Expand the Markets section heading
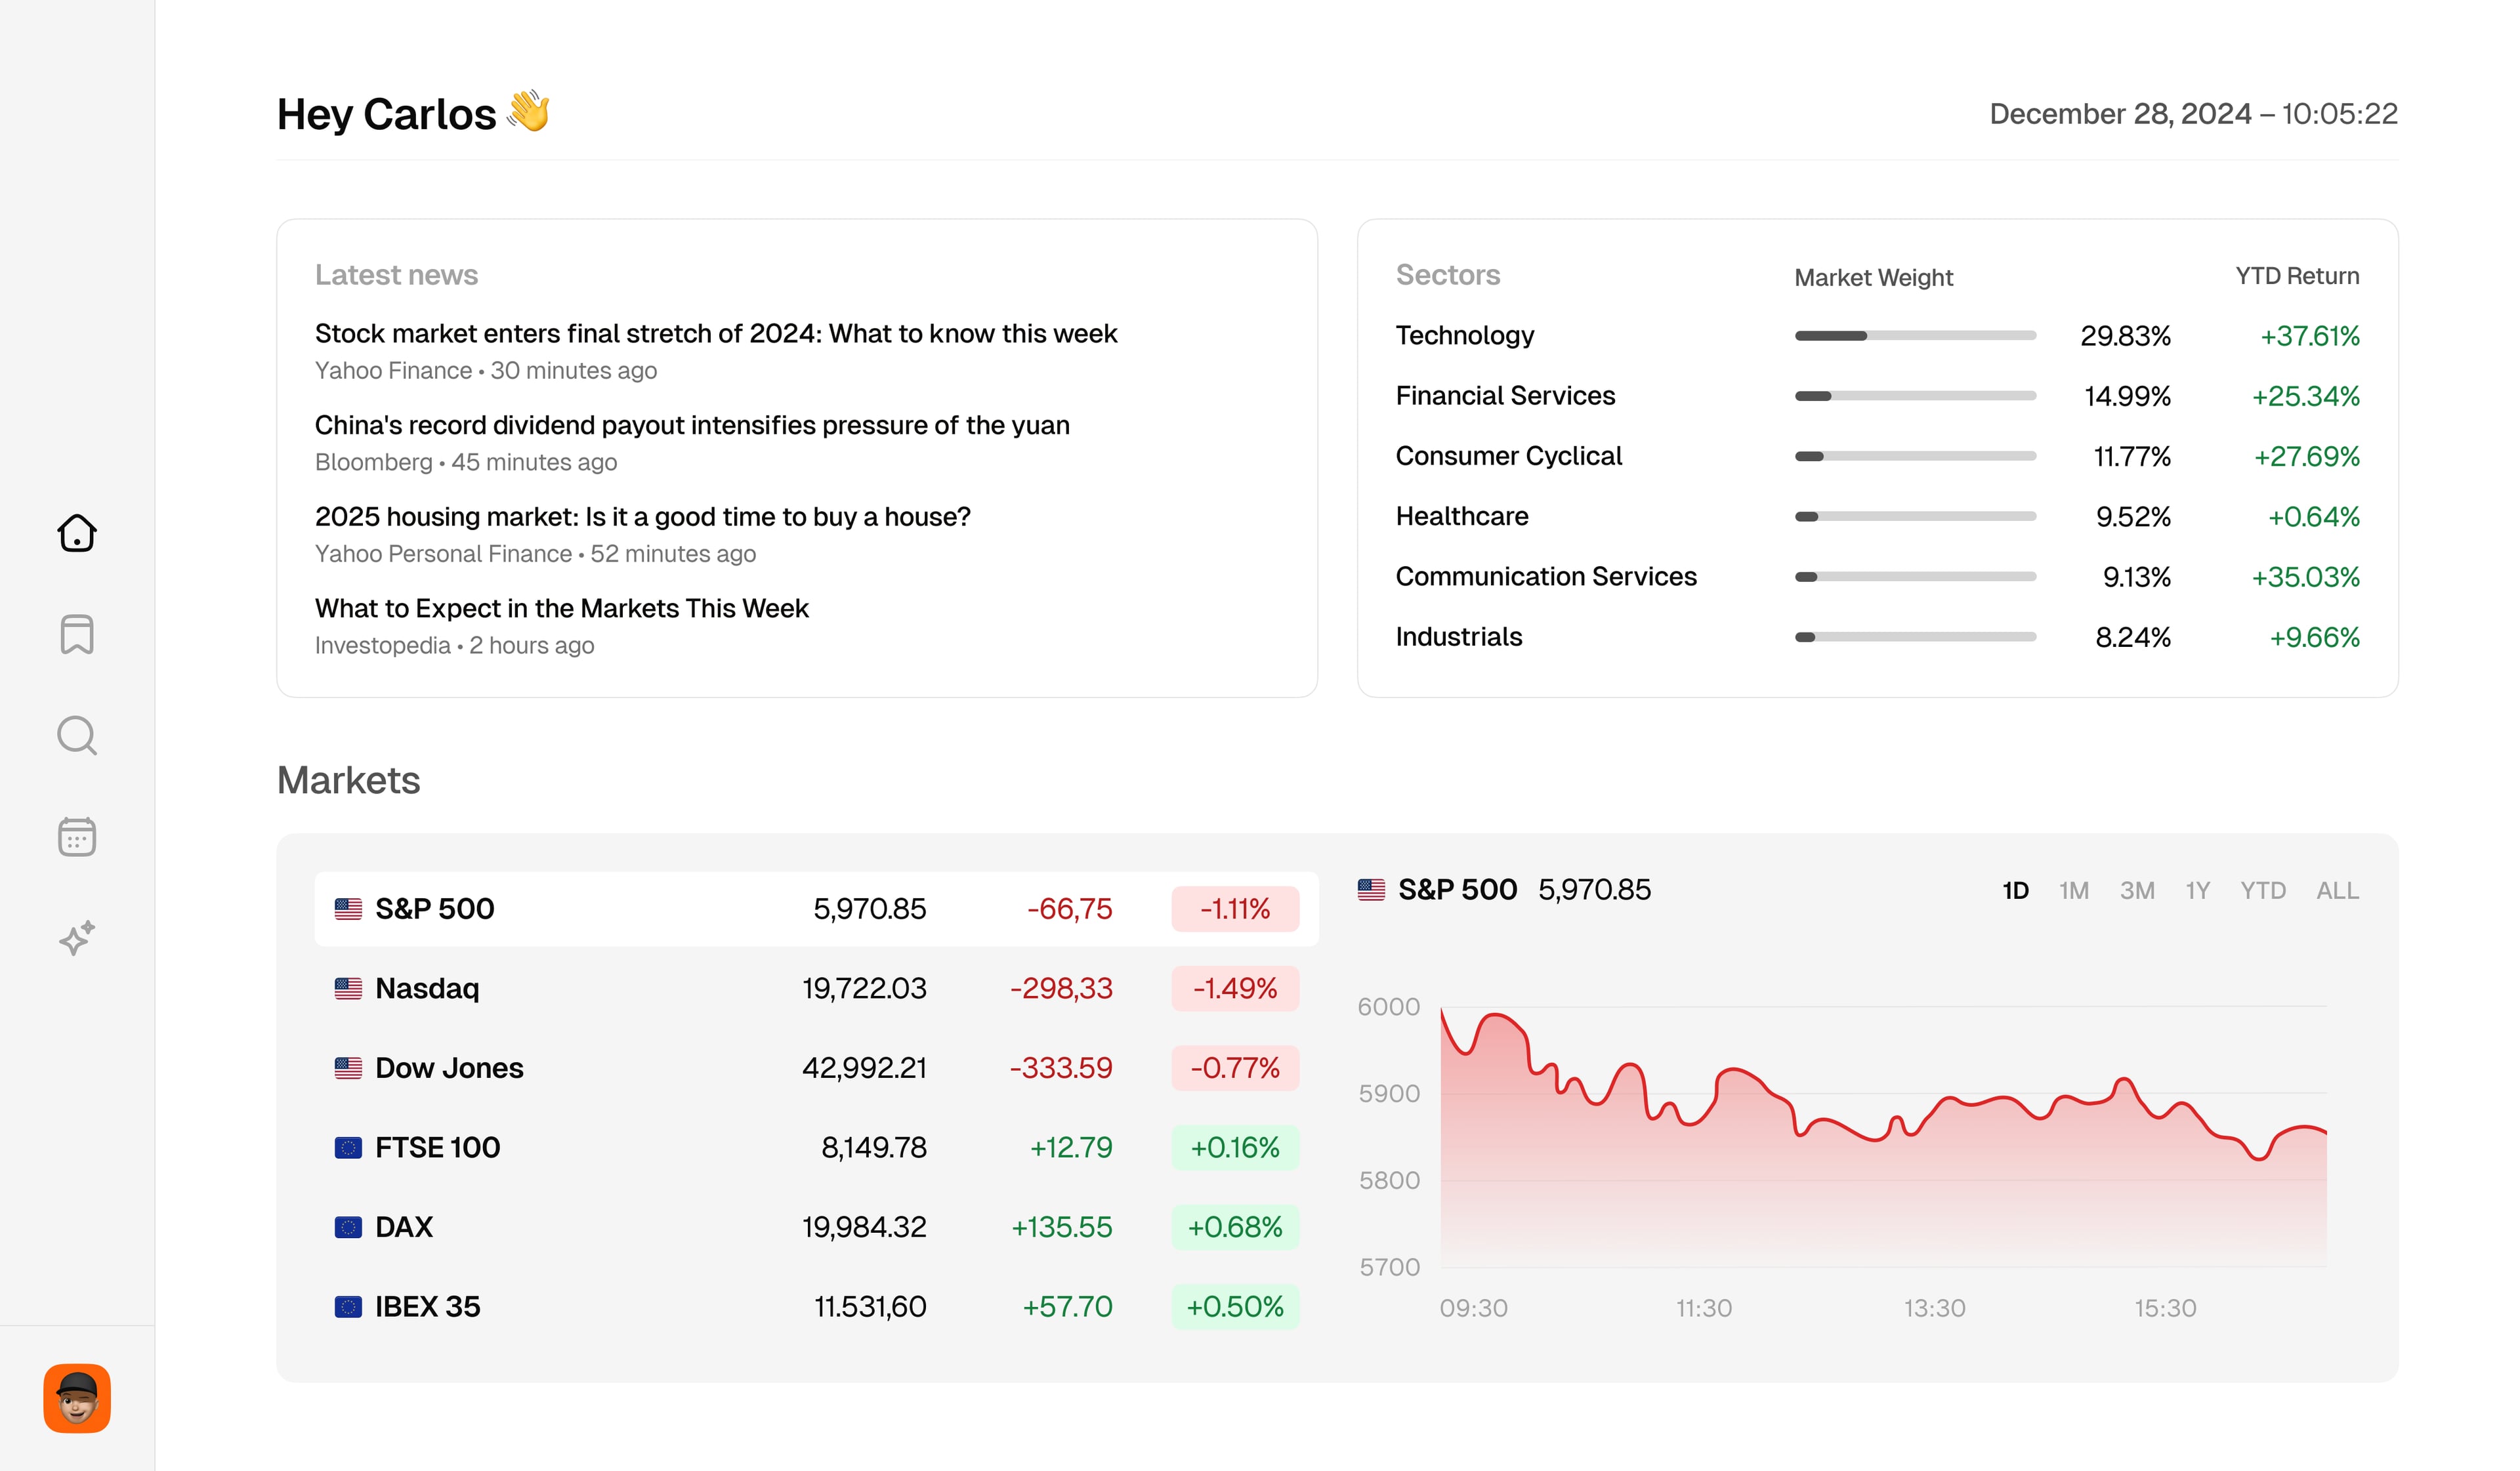The image size is (2520, 1471). pos(348,781)
